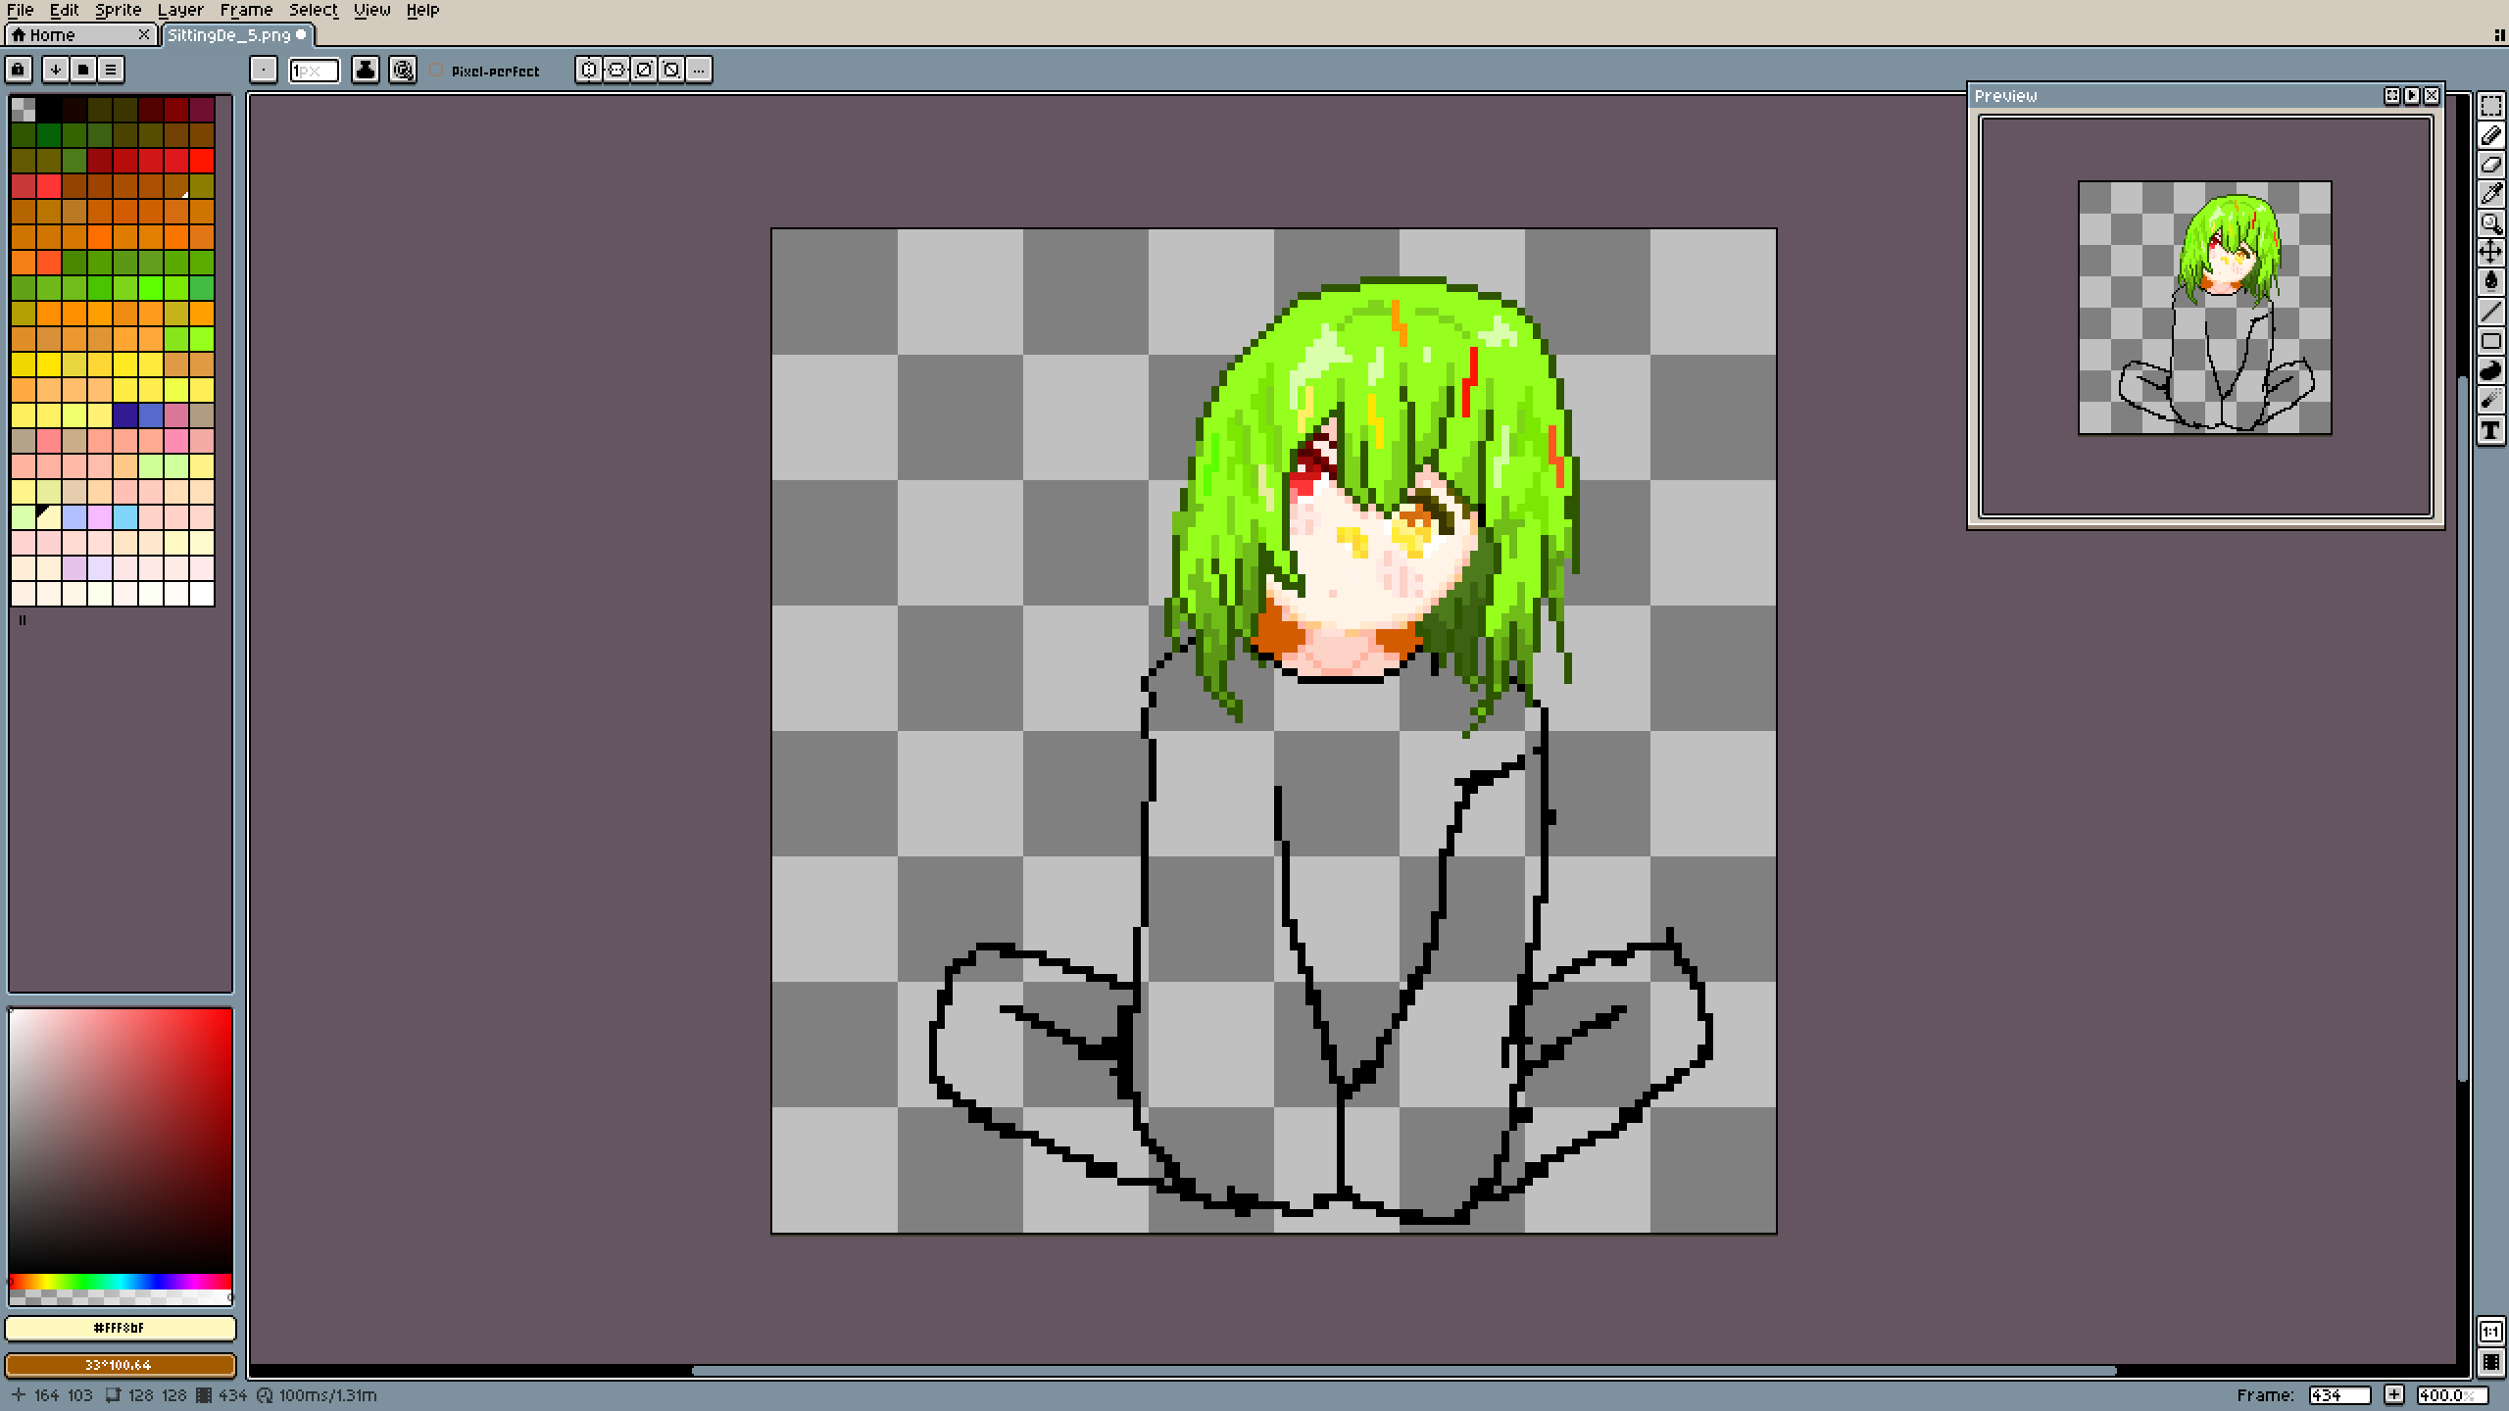
Task: Click the 400.0 zoom percentage field
Action: click(2453, 1395)
